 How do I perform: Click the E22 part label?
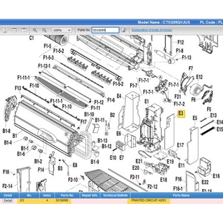pos(205,182)
